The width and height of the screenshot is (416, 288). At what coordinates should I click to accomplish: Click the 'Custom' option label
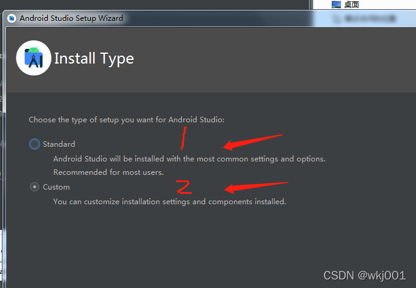(56, 187)
